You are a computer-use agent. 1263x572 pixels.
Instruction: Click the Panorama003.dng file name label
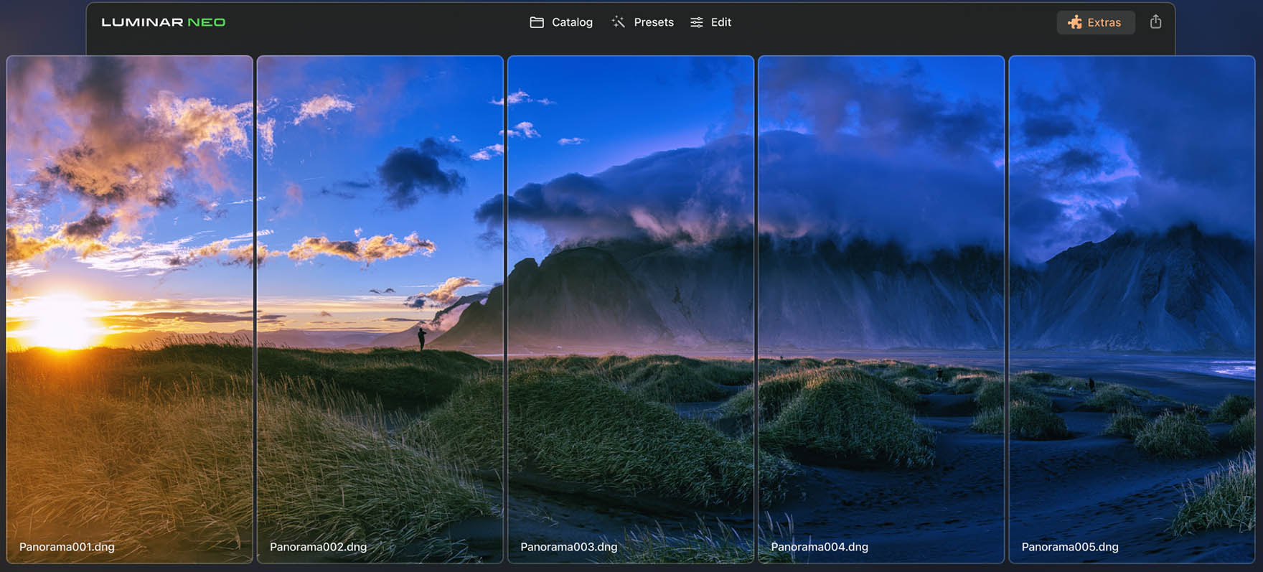pyautogui.click(x=568, y=547)
